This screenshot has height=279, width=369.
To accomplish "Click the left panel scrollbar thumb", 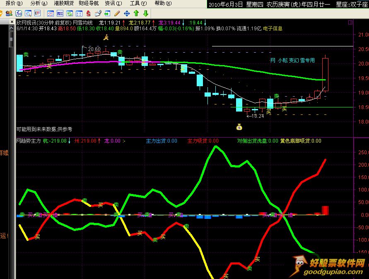I will click(11, 39).
